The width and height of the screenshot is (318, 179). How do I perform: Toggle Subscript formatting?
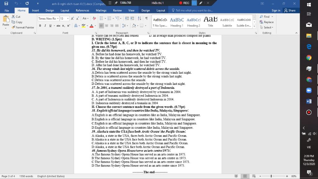coord(63,26)
